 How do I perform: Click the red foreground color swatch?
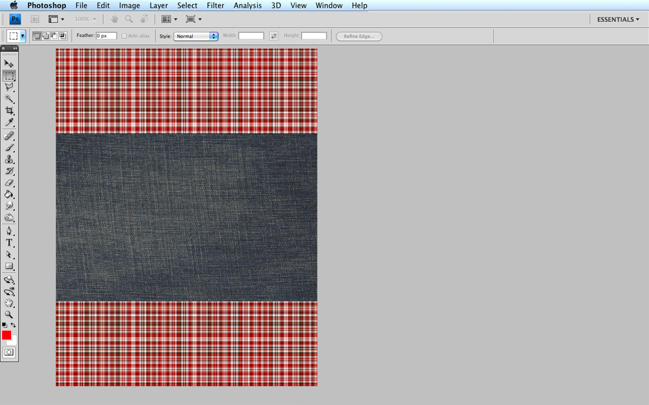tap(8, 336)
